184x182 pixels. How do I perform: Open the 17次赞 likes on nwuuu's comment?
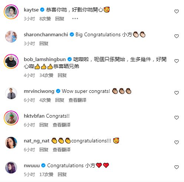46,175
